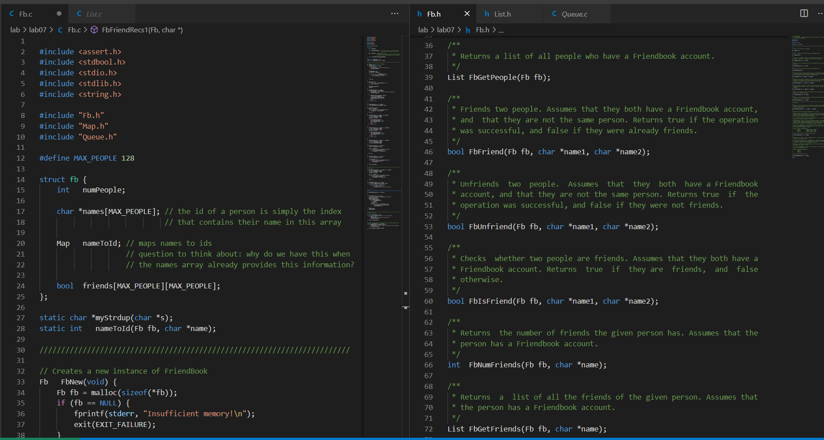The width and height of the screenshot is (824, 440).
Task: Open the FbFriendRecs1 symbol breadcrumb
Action: pos(142,30)
